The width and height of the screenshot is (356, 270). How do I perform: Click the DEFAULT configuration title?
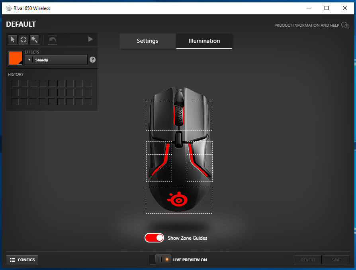[21, 24]
